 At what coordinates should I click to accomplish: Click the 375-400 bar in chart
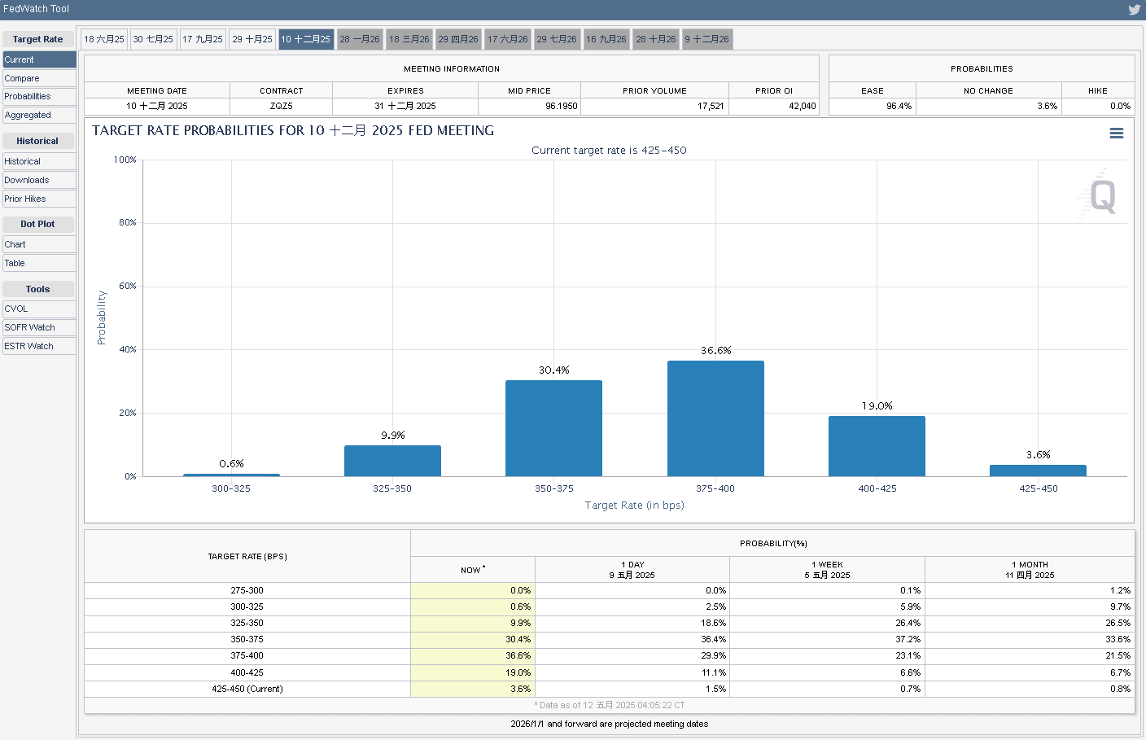tap(715, 418)
